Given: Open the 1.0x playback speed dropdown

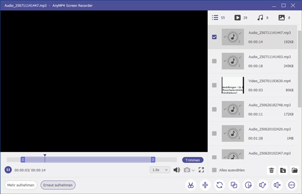Looking at the screenshot, I should click(160, 170).
